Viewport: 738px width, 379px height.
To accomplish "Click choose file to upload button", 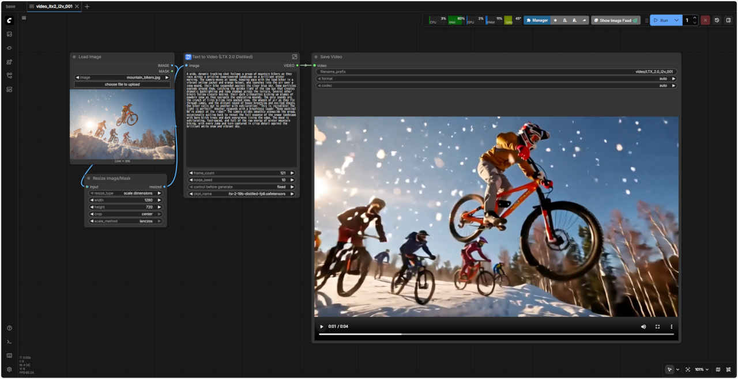I will click(x=122, y=84).
